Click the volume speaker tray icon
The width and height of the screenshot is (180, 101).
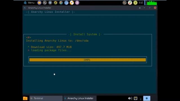click(x=130, y=98)
